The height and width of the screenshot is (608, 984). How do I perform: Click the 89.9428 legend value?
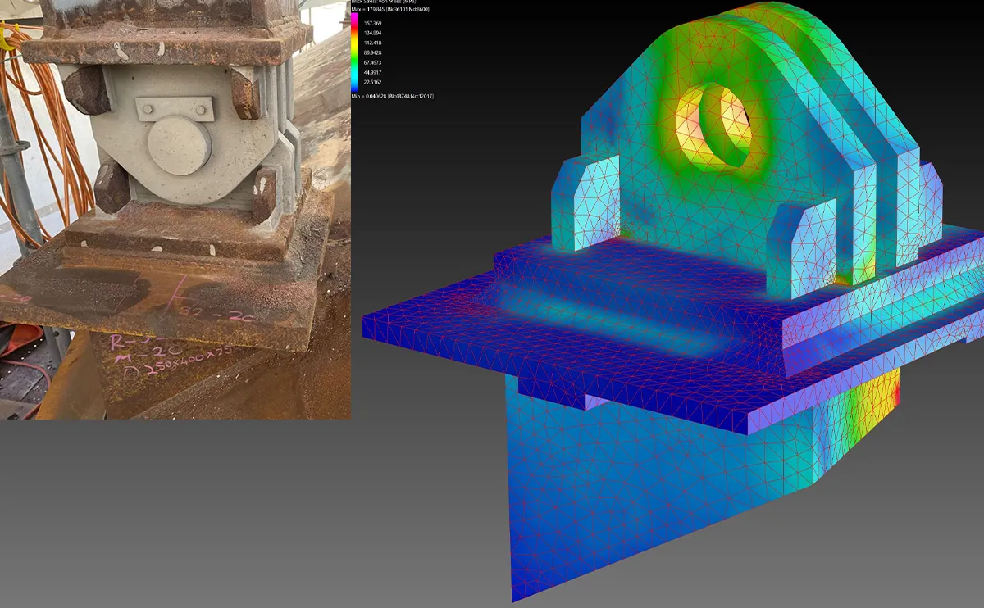pyautogui.click(x=372, y=52)
